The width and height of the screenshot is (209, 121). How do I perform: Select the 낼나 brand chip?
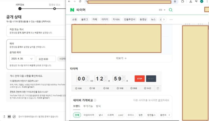point(100,115)
